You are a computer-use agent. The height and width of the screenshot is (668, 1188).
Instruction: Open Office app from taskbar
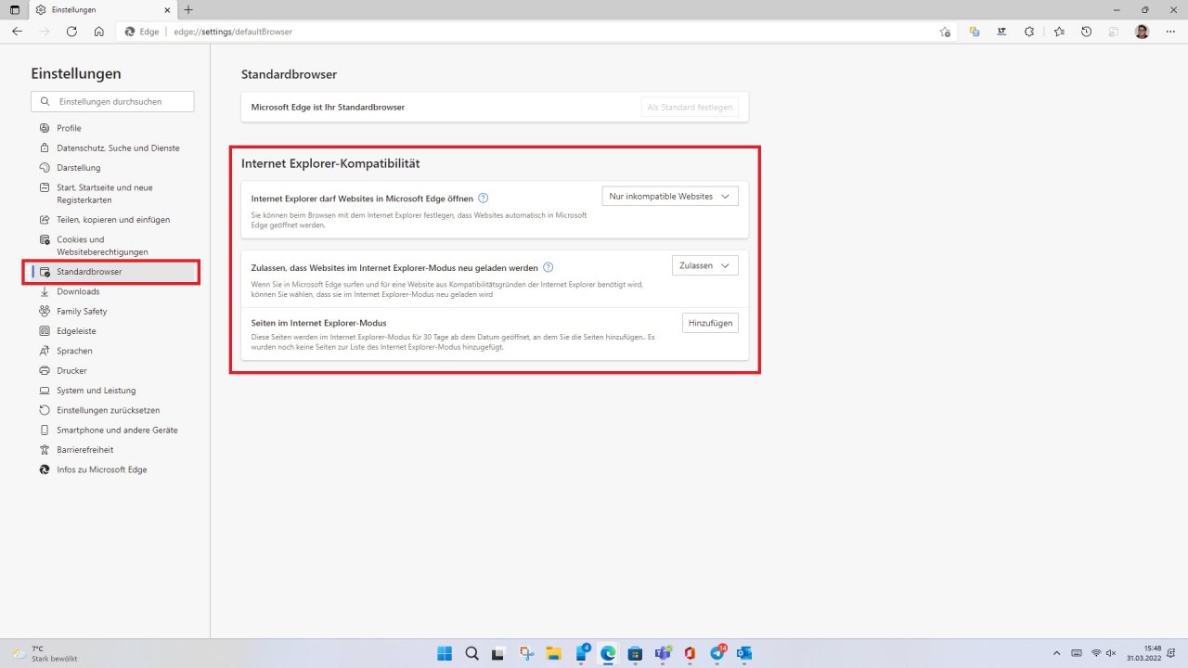(x=690, y=653)
